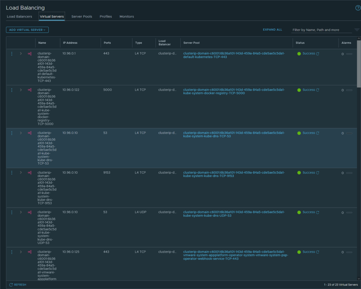
Task: Click the filter by Name, Path field
Action: coord(322,30)
